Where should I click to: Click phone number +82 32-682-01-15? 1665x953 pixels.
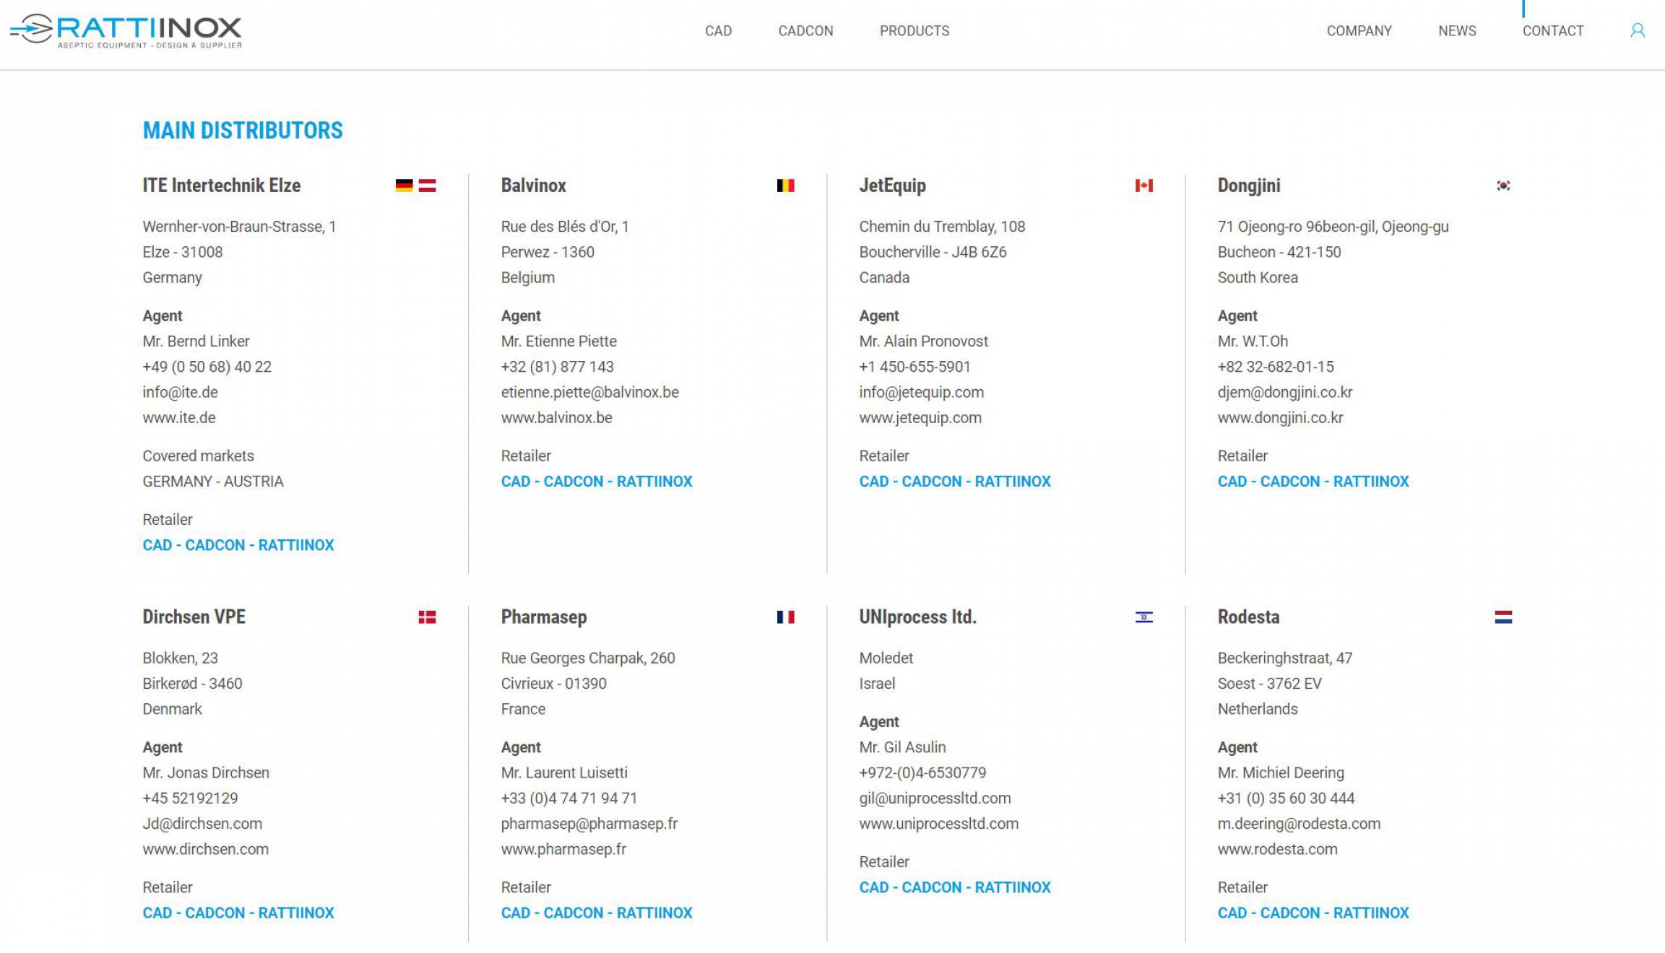[1276, 367]
